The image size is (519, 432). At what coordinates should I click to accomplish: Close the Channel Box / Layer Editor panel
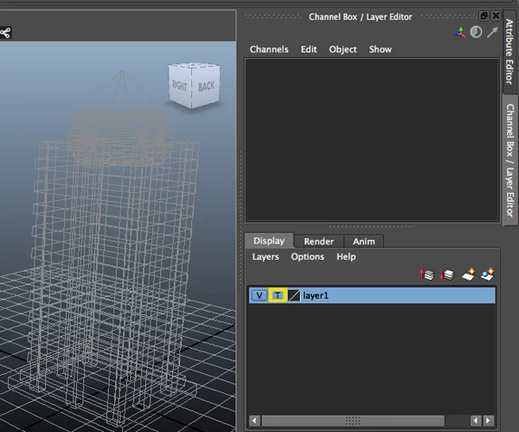496,16
